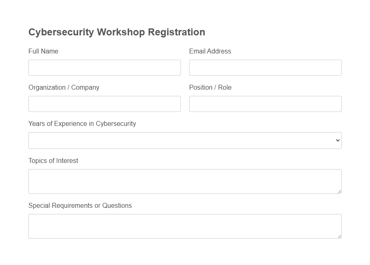Click the Email Address input field
The height and width of the screenshot is (265, 370).
[265, 67]
